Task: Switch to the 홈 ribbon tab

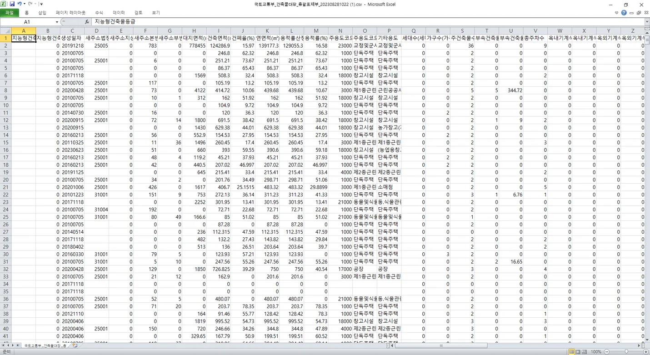Action: pyautogui.click(x=27, y=13)
